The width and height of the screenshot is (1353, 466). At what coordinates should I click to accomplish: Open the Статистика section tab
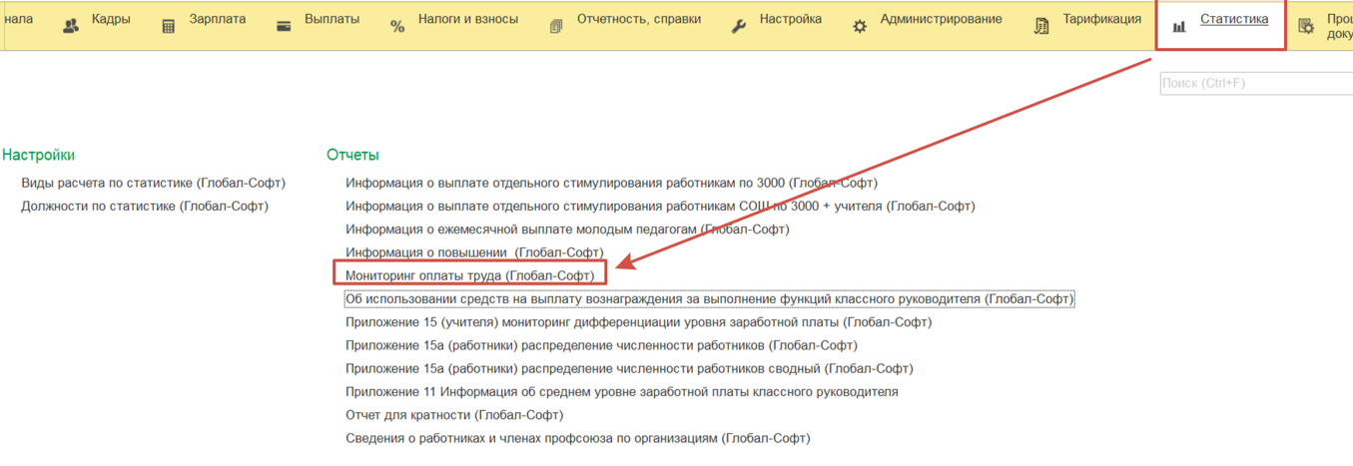[1233, 20]
